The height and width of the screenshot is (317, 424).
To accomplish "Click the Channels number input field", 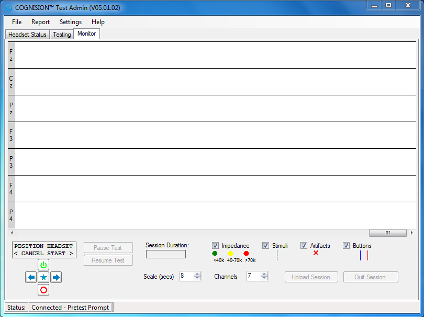I will point(253,276).
